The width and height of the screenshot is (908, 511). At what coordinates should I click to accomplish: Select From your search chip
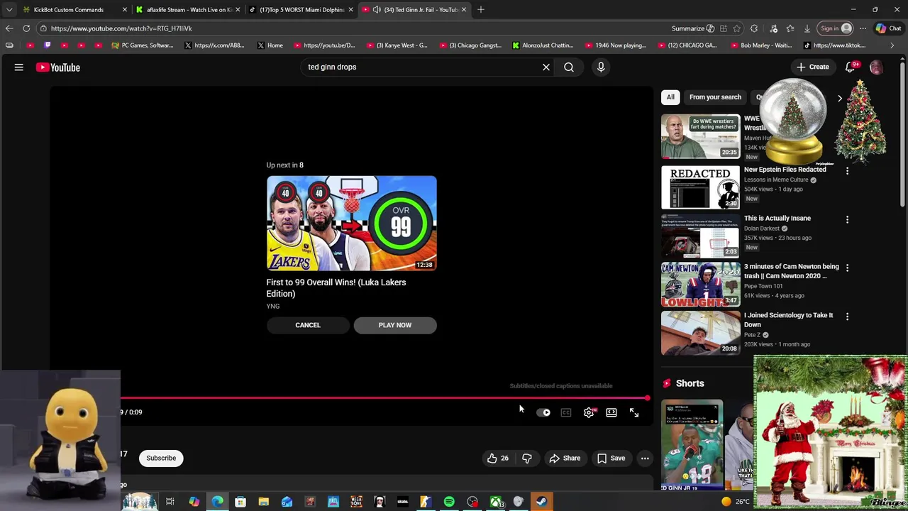(715, 97)
